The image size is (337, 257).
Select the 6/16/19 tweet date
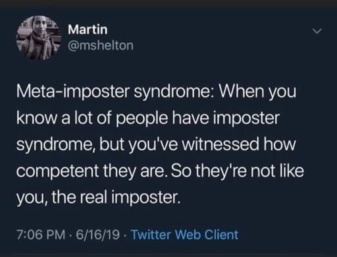98,235
